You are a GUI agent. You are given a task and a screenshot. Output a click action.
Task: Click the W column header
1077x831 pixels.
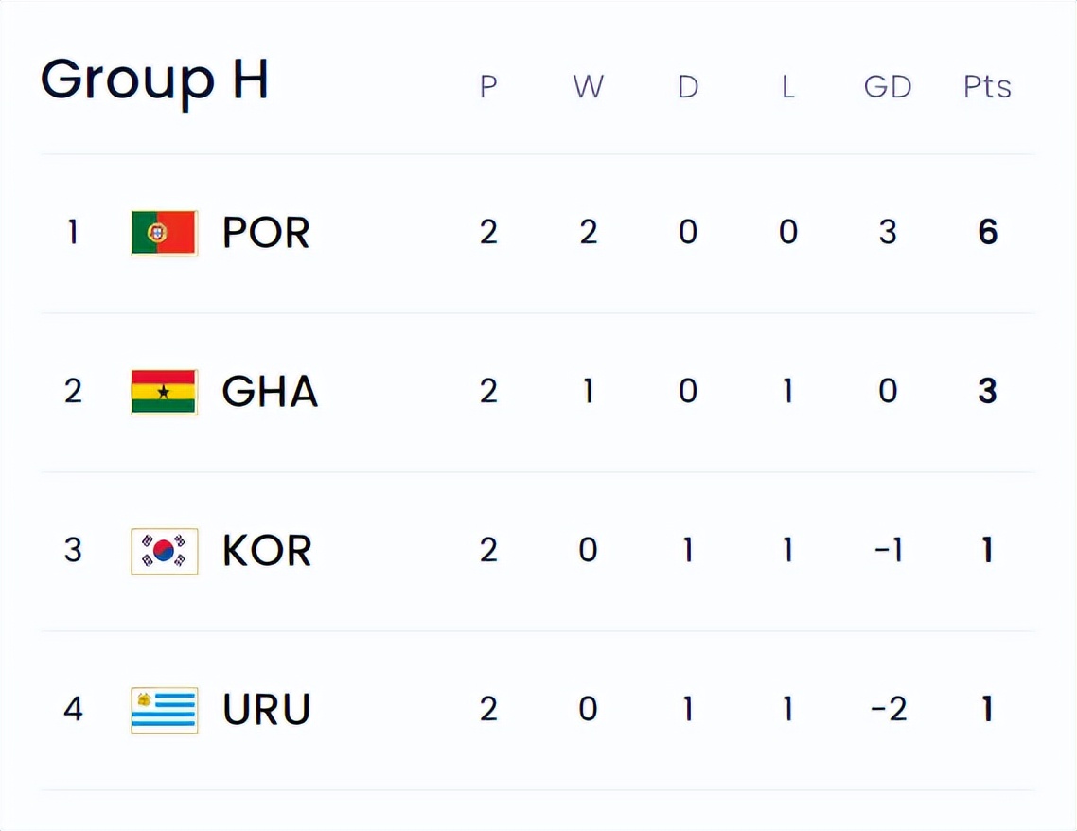(x=588, y=87)
